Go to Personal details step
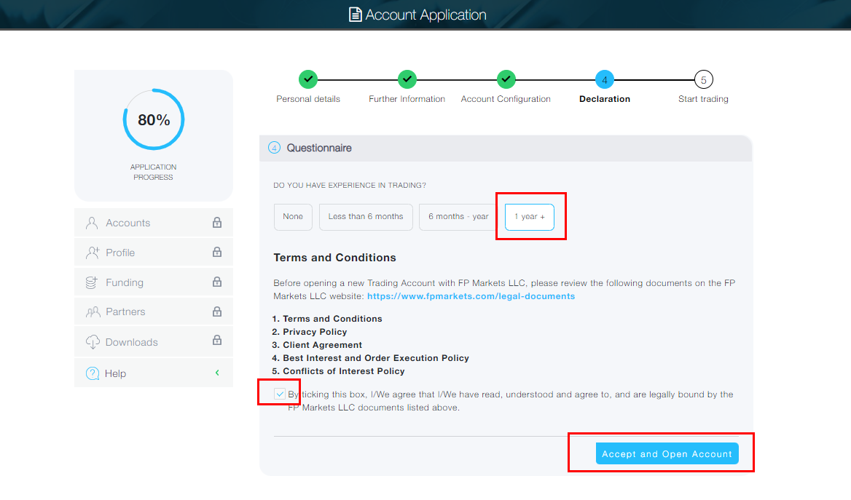Screen dimensions: 851x500 click(308, 79)
